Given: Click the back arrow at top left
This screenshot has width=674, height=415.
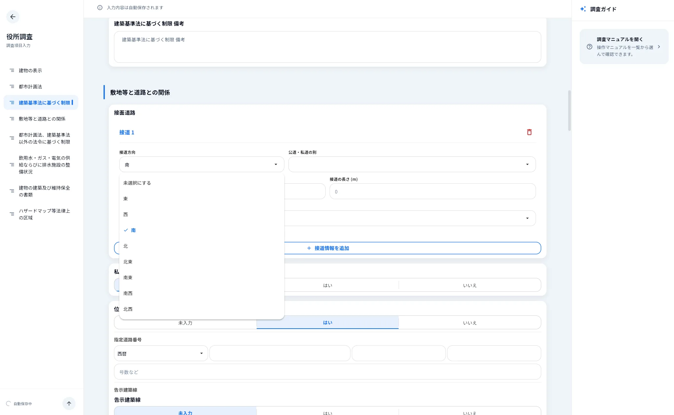Looking at the screenshot, I should 13,17.
